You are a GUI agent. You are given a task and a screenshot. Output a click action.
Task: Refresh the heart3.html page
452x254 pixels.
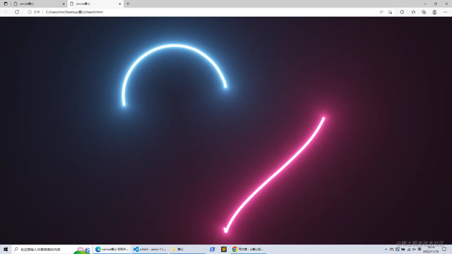pyautogui.click(x=17, y=12)
